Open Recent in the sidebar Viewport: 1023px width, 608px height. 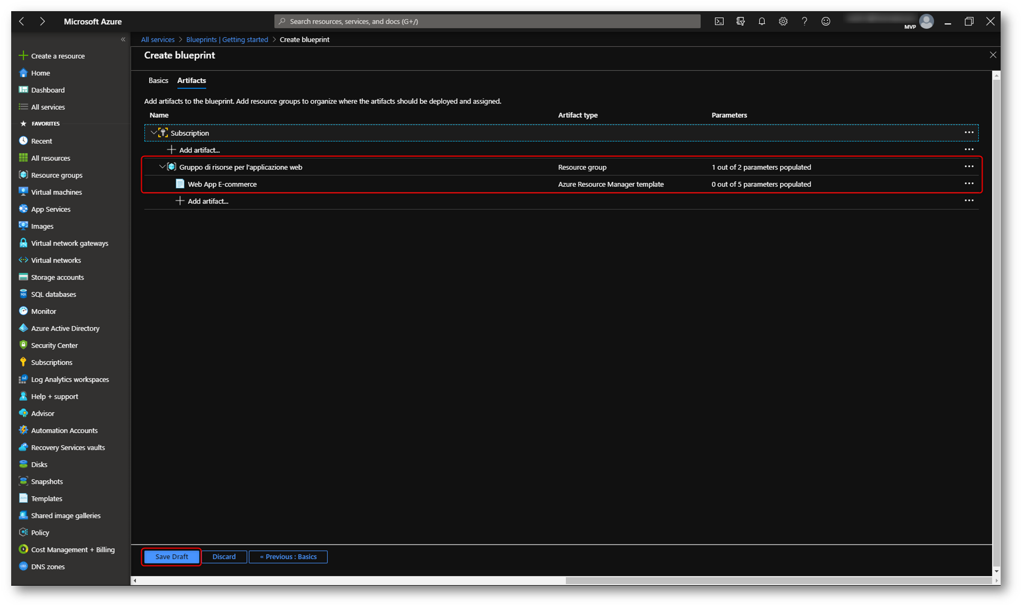(x=42, y=141)
